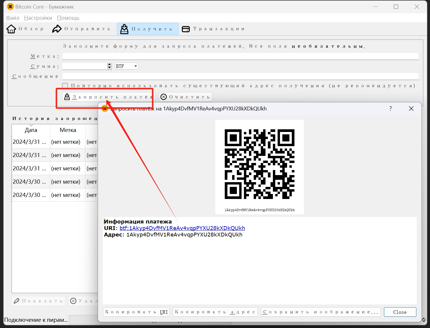Click the Показать button below the history
The width and height of the screenshot is (430, 328).
[x=38, y=301]
